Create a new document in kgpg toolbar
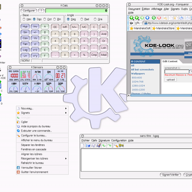Image resolution: width=192 pixels, height=192 pixels. tap(83, 145)
